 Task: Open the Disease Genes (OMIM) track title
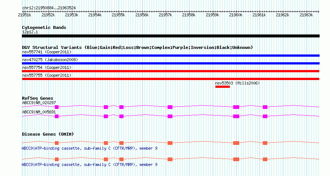pyautogui.click(x=48, y=134)
